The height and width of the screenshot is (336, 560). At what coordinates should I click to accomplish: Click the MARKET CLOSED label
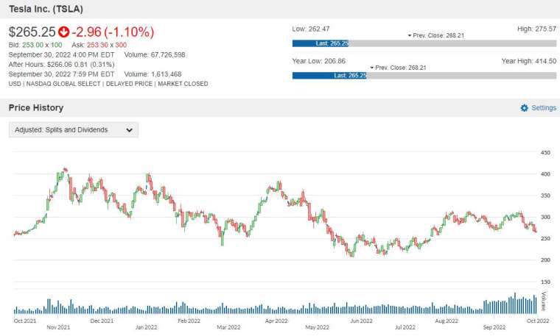pyautogui.click(x=183, y=84)
